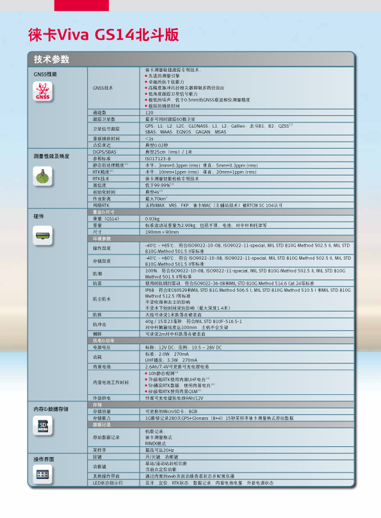Viewport: 381px width, 518px height.
Task: Click the reliability value 优于99.99%
Action: pos(159,185)
